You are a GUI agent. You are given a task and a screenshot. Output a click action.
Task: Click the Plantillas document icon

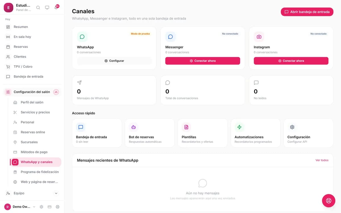point(186,127)
